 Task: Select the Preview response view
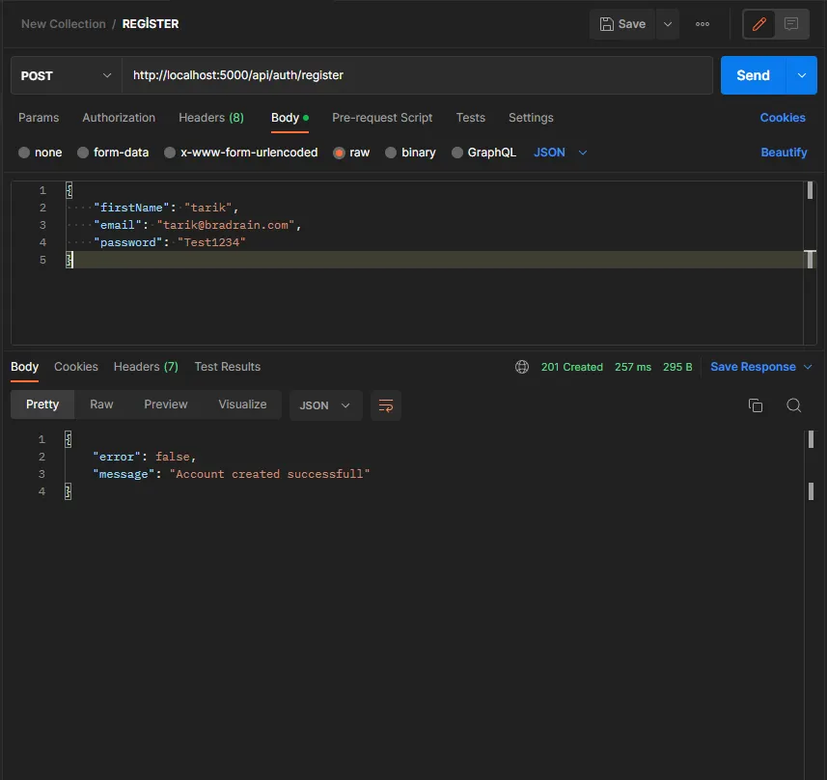coord(166,404)
